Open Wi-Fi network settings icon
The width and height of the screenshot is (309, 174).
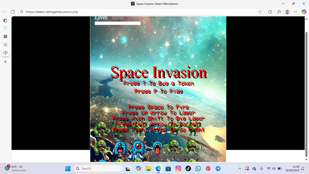tap(268, 169)
